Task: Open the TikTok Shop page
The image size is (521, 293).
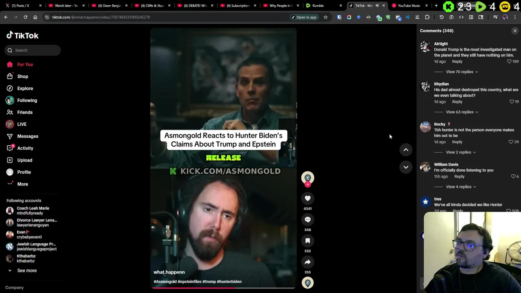Action: pyautogui.click(x=22, y=77)
